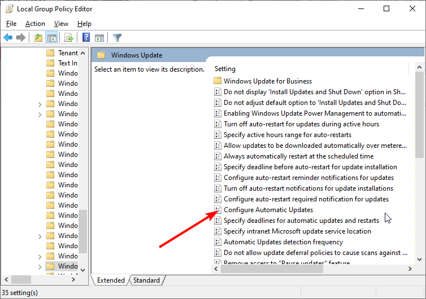Click the tree pane vertical scrollbar thumb
This screenshot has height=299, width=426.
click(83, 231)
